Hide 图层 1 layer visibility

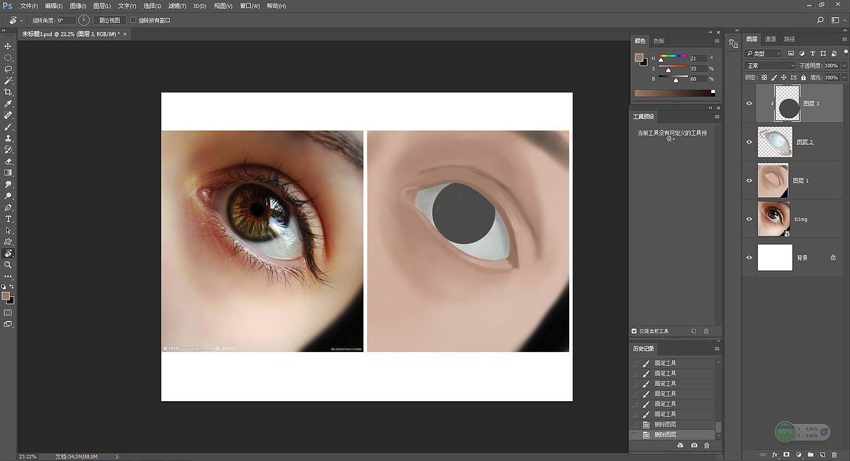tap(749, 181)
